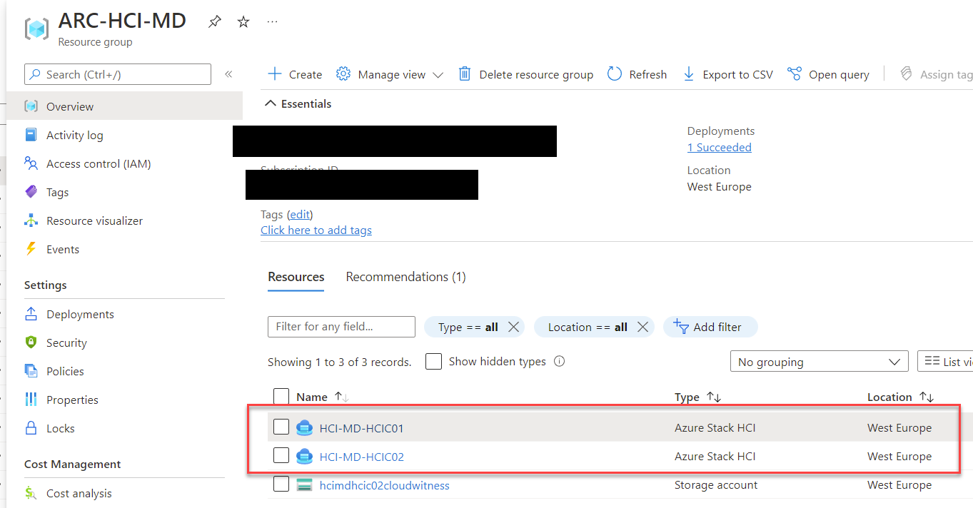973x508 pixels.
Task: Click the Cost analysis icon
Action: tap(31, 493)
